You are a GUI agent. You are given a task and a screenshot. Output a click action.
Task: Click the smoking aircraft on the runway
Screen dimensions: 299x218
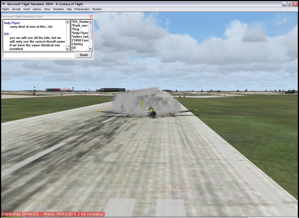149,112
